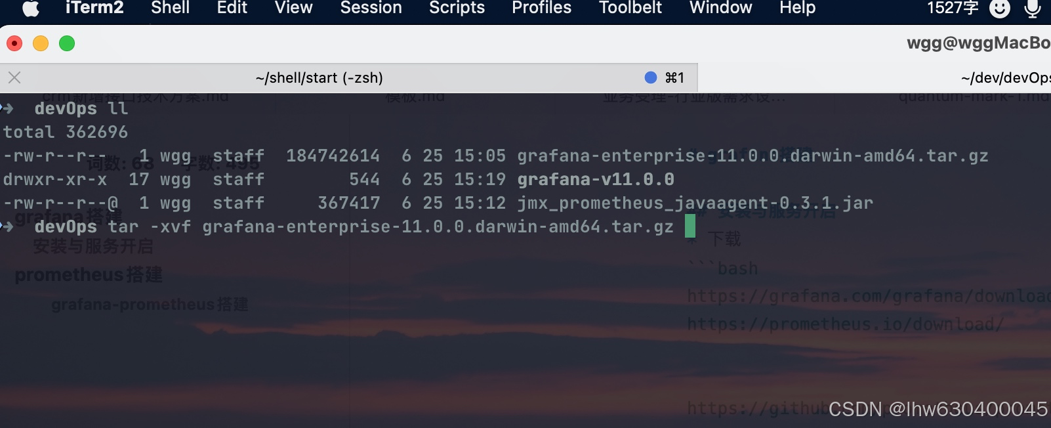
Task: Click the green terminal cursor block
Action: (x=690, y=226)
